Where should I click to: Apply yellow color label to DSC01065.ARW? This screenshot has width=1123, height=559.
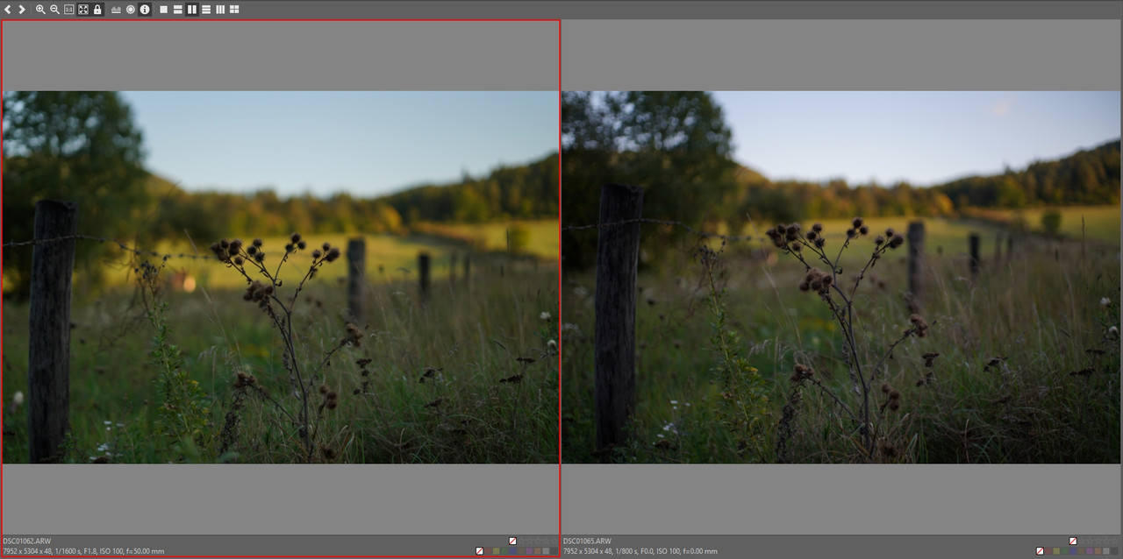pyautogui.click(x=1056, y=551)
